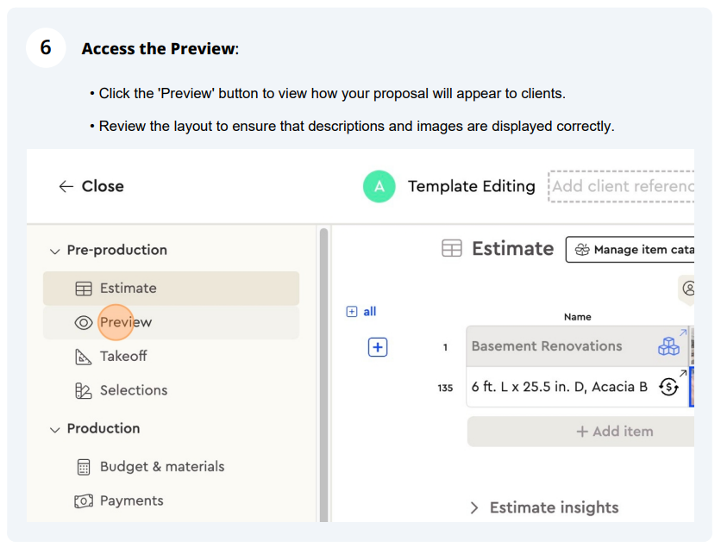Click the Close back arrow

point(66,186)
